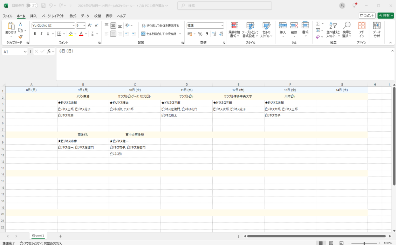Screen dimensions: 396x245
Task: Toggle middle vertical alignment
Action: pyautogui.click(x=113, y=26)
